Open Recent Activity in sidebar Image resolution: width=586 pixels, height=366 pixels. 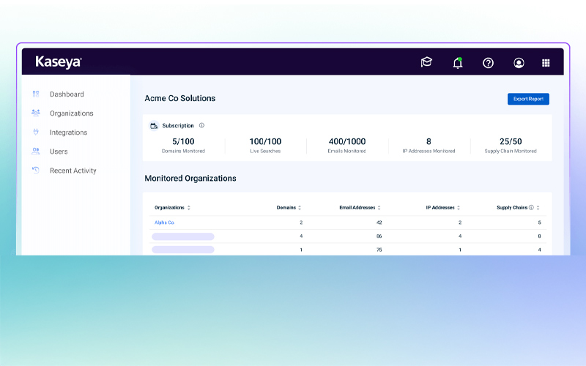[73, 171]
